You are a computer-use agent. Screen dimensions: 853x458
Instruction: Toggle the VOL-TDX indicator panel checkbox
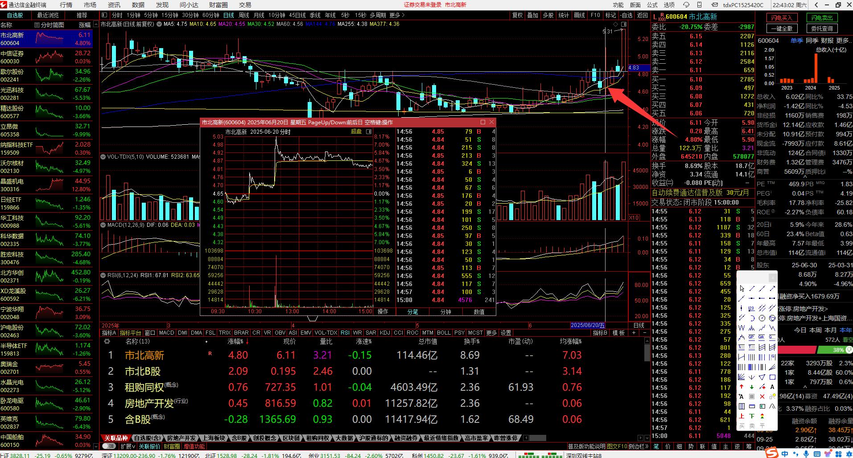103,157
